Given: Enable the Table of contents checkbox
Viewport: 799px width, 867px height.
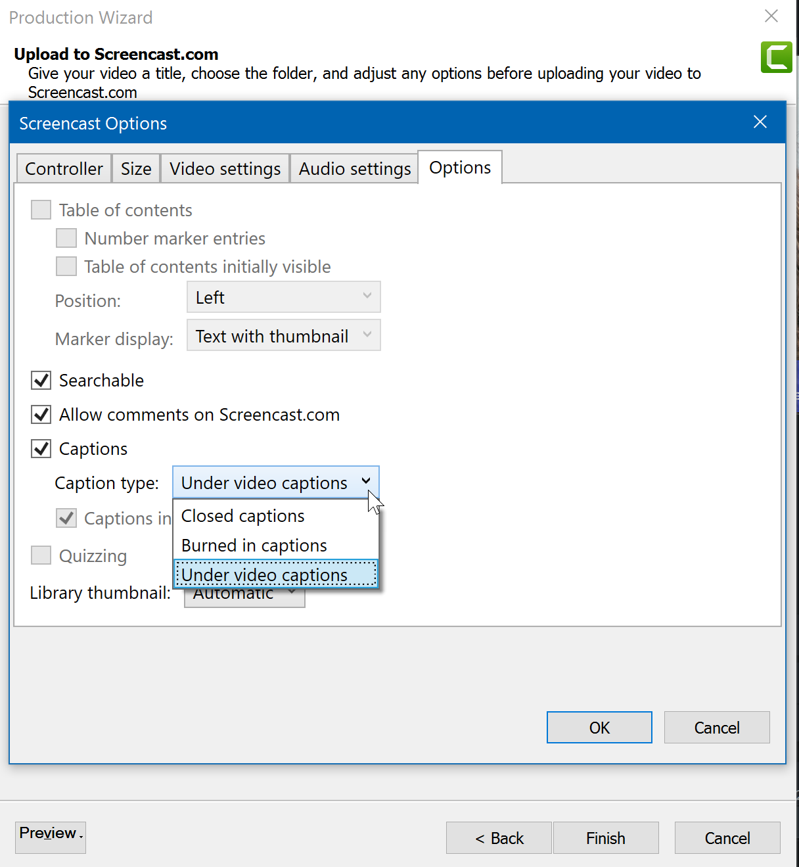Looking at the screenshot, I should [x=41, y=210].
